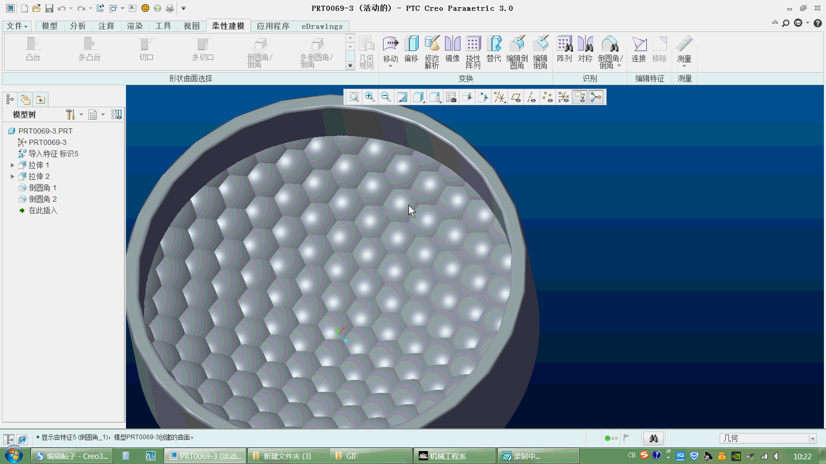The width and height of the screenshot is (826, 464).
Task: Click the View Manager camera icon
Action: [451, 97]
